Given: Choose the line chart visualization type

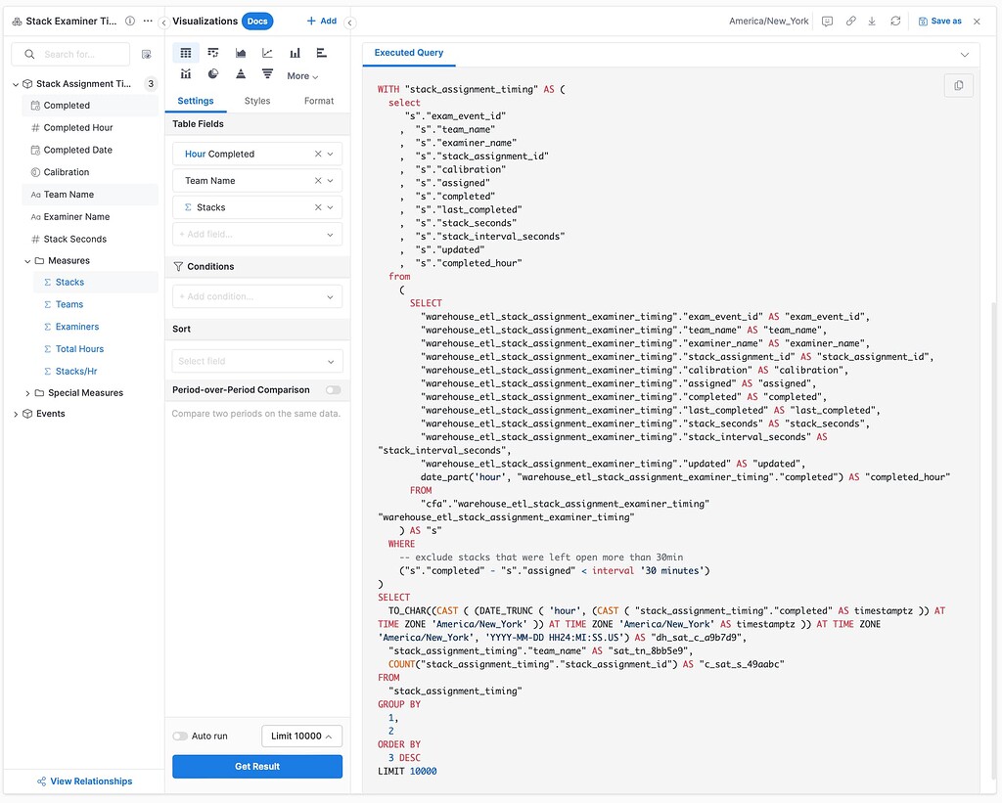Looking at the screenshot, I should coord(267,53).
